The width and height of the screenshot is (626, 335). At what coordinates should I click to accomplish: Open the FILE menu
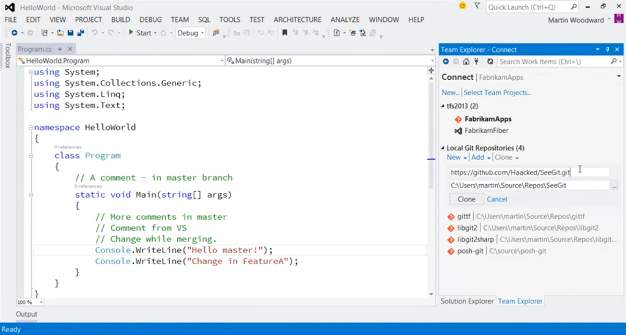(11, 20)
